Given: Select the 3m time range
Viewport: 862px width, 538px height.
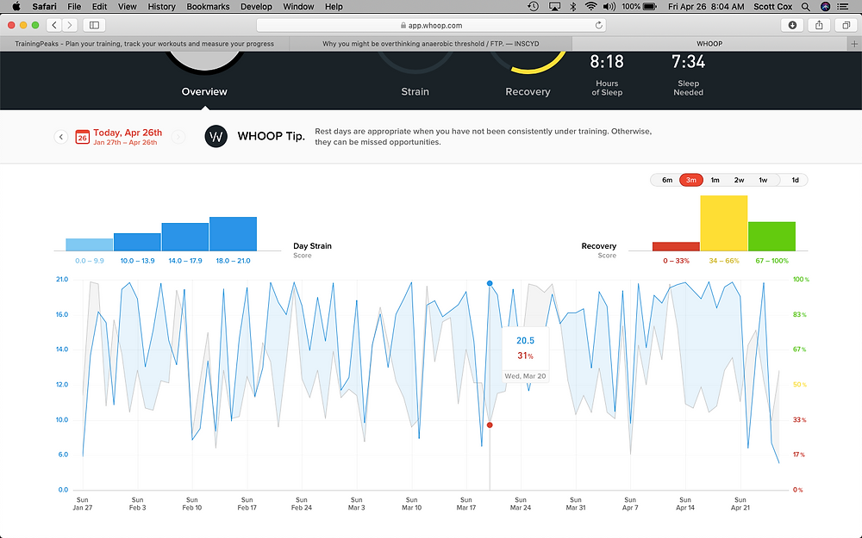Looking at the screenshot, I should tap(691, 180).
